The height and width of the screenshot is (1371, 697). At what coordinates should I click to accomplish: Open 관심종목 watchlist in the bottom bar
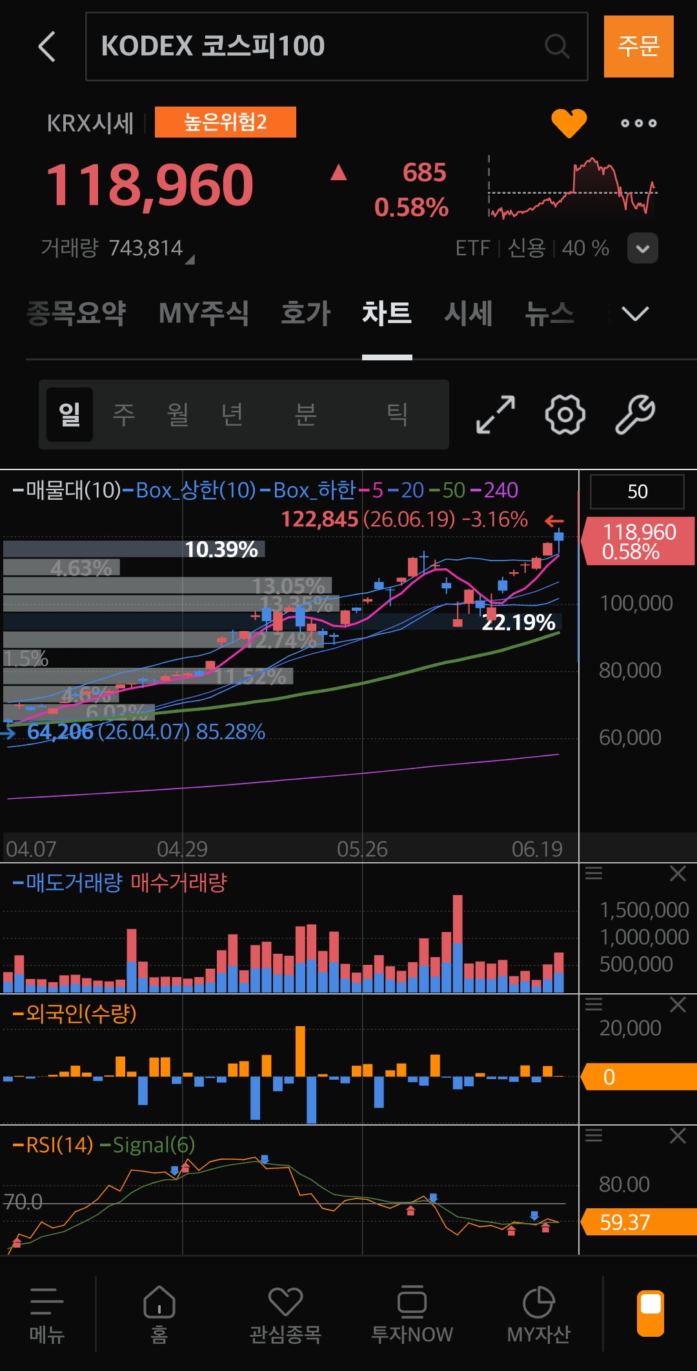point(285,1315)
